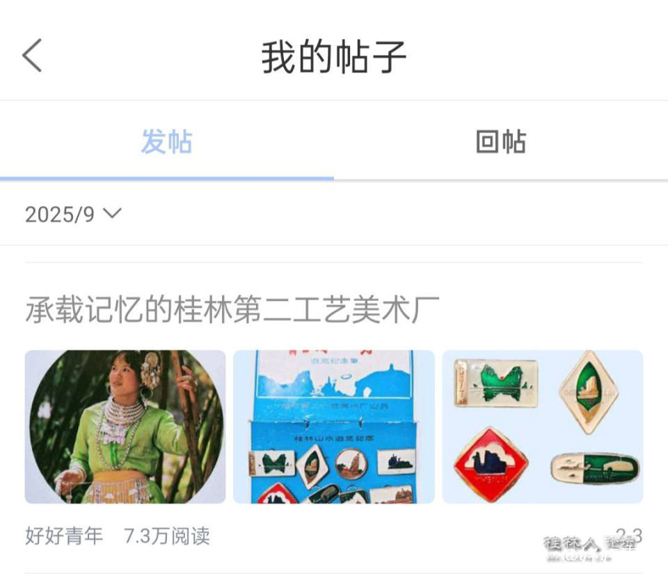Open the four enamel badges image
This screenshot has width=668, height=574.
point(542,426)
